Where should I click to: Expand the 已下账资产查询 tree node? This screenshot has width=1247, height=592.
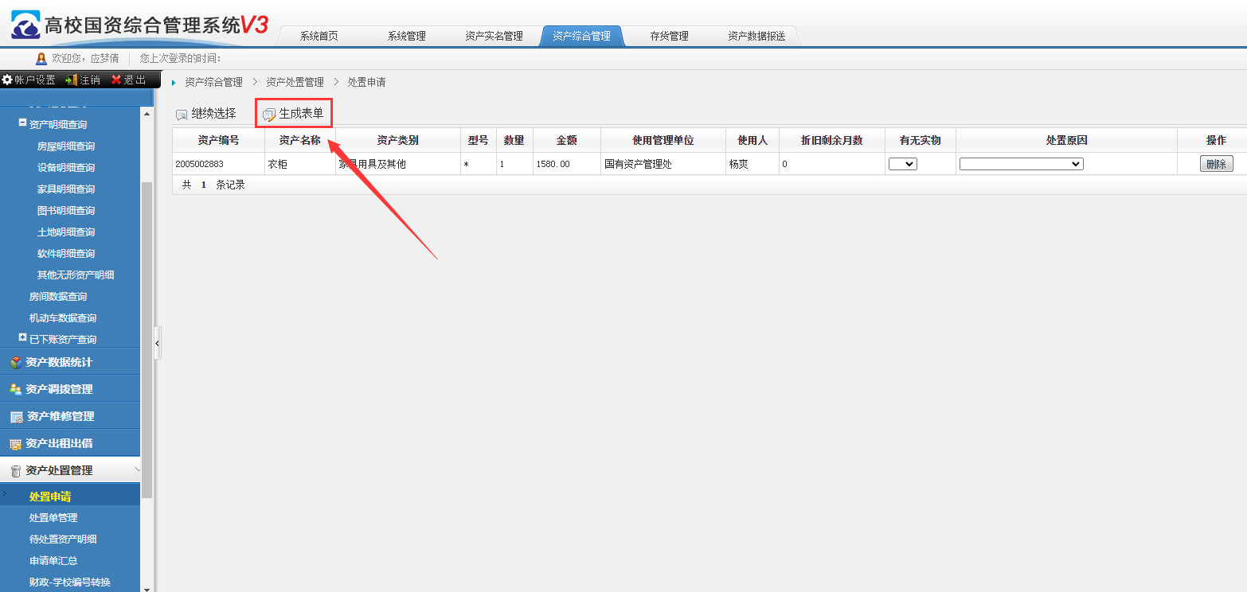22,338
